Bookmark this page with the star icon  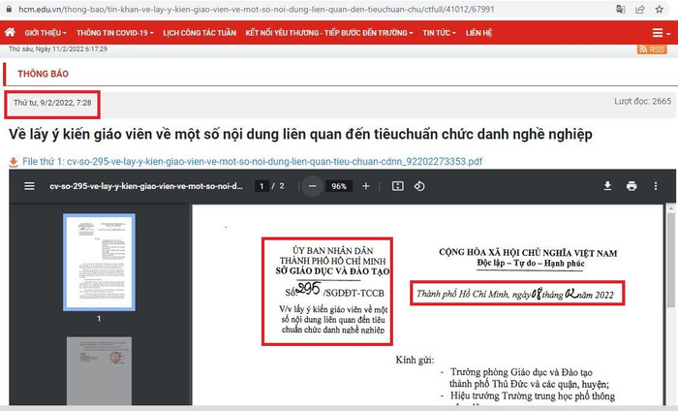tap(659, 9)
